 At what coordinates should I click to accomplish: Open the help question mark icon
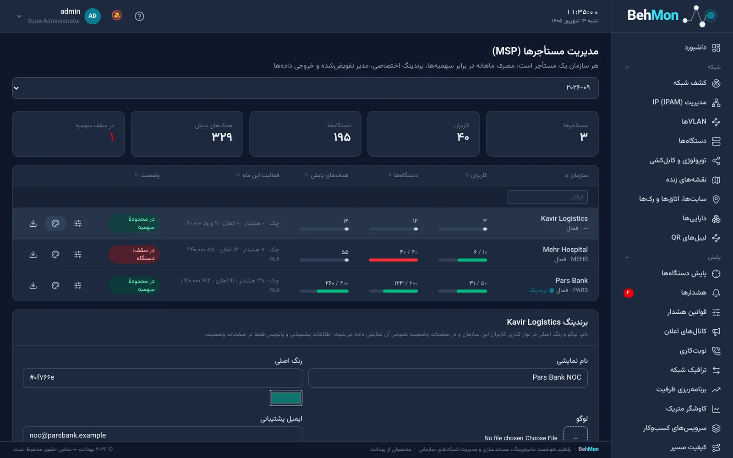point(140,16)
